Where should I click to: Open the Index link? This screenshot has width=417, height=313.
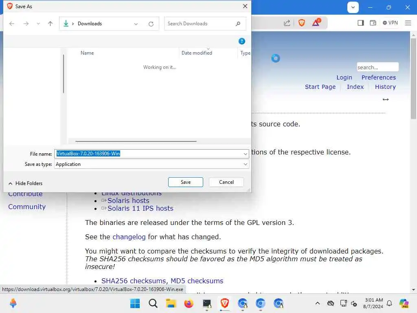[x=355, y=87]
